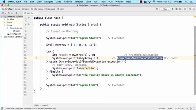Run the Main configuration with green play button
The image size is (196, 110).
point(173,9)
